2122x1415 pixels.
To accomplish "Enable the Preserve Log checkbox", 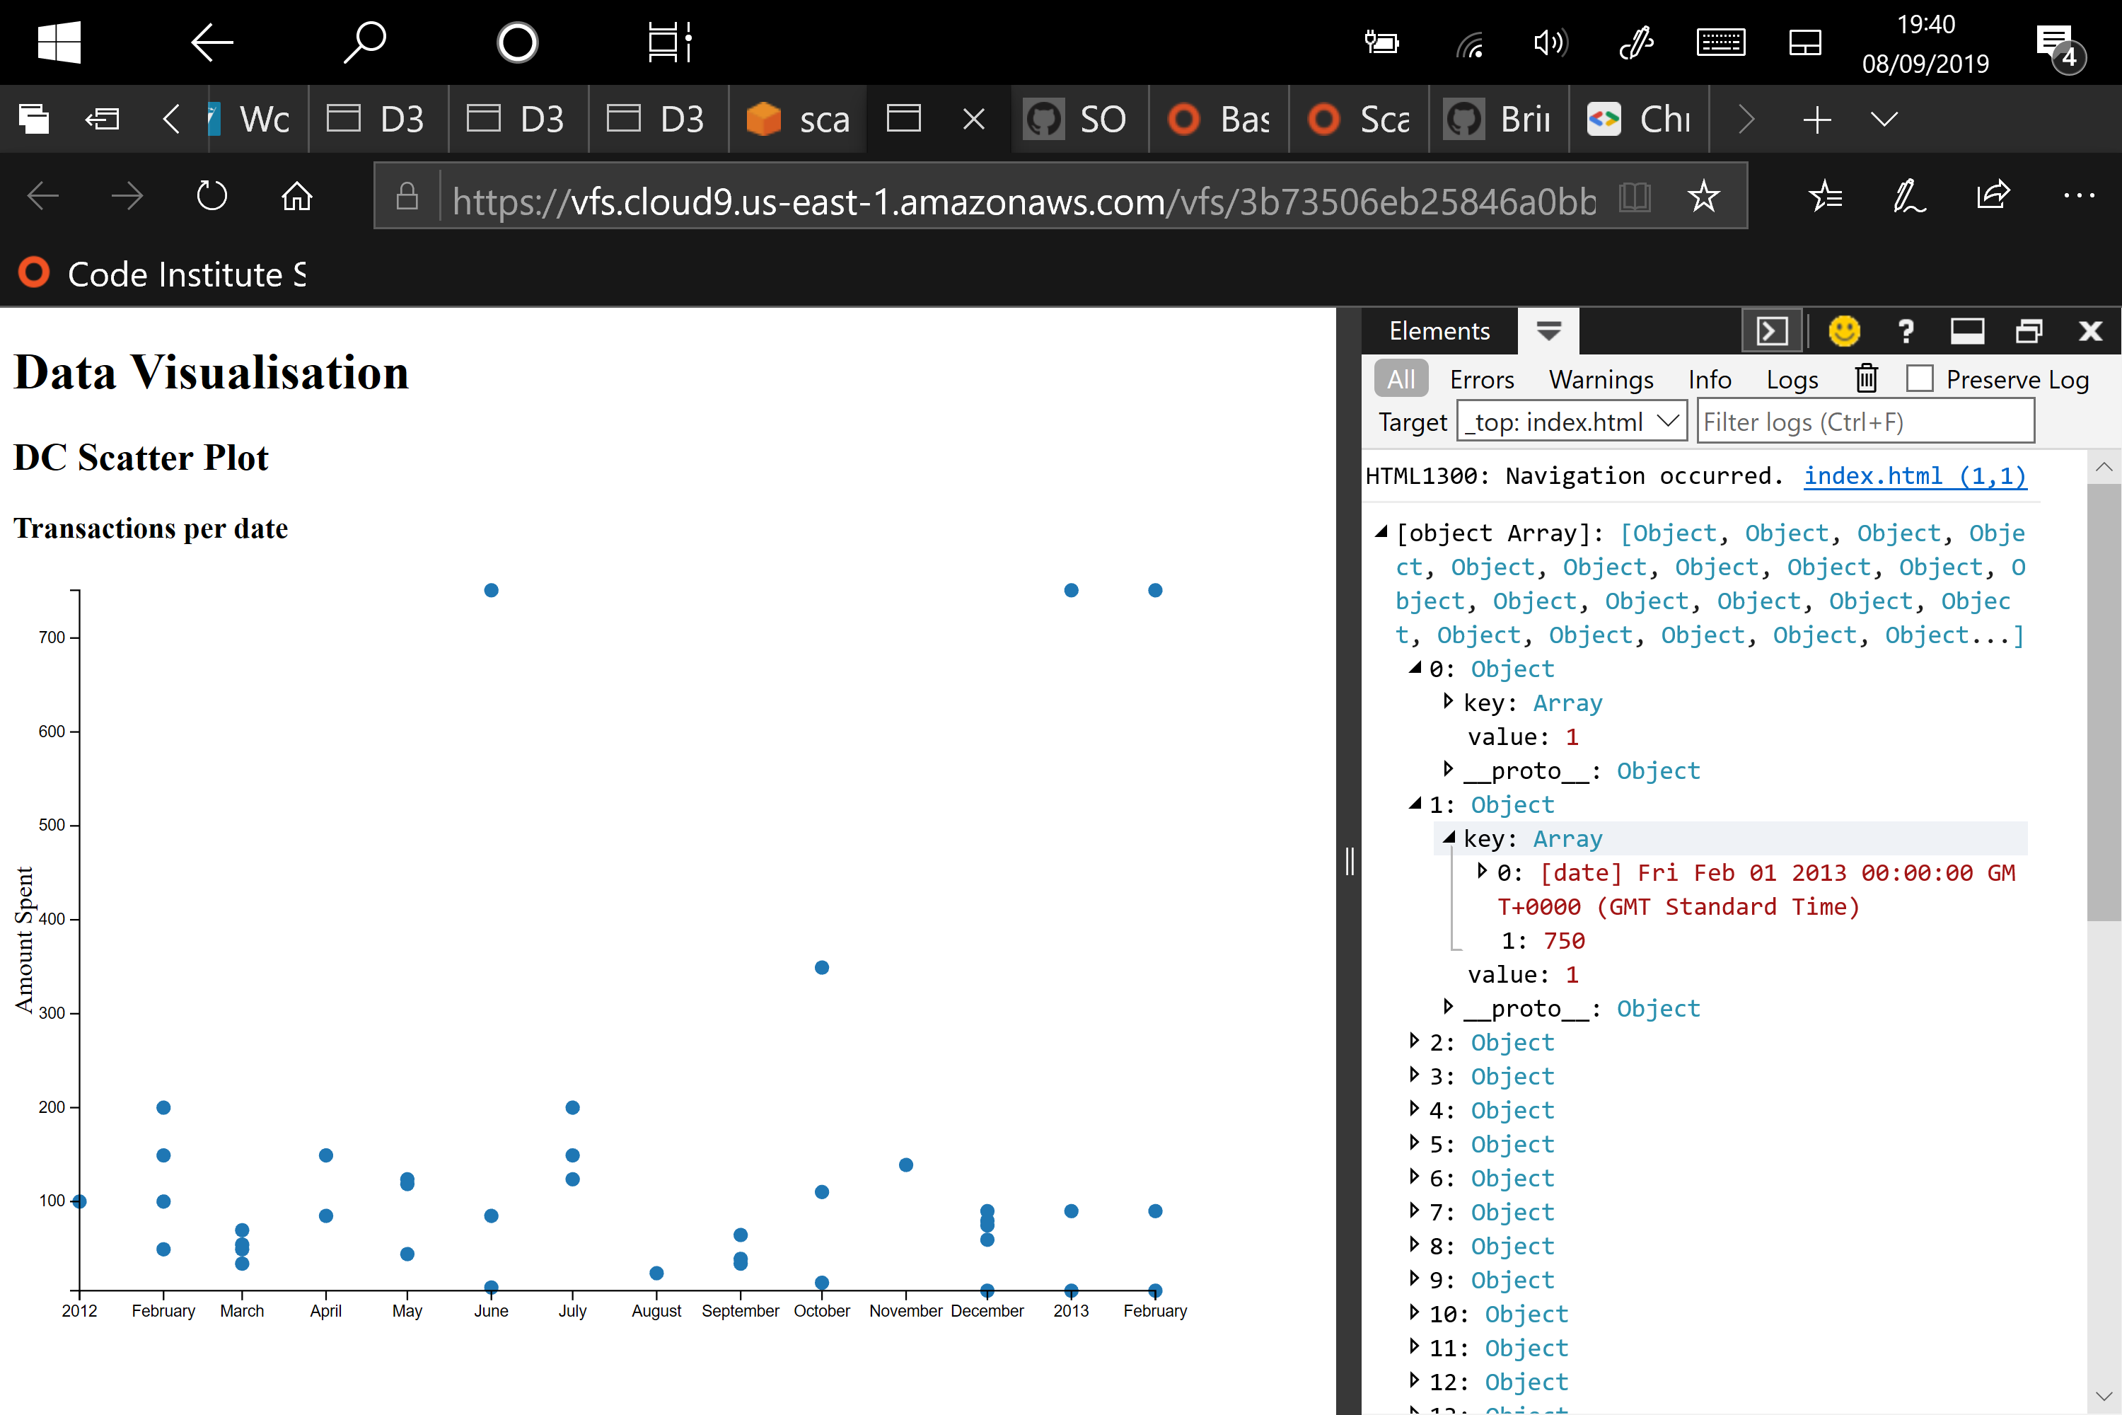I will 1919,379.
